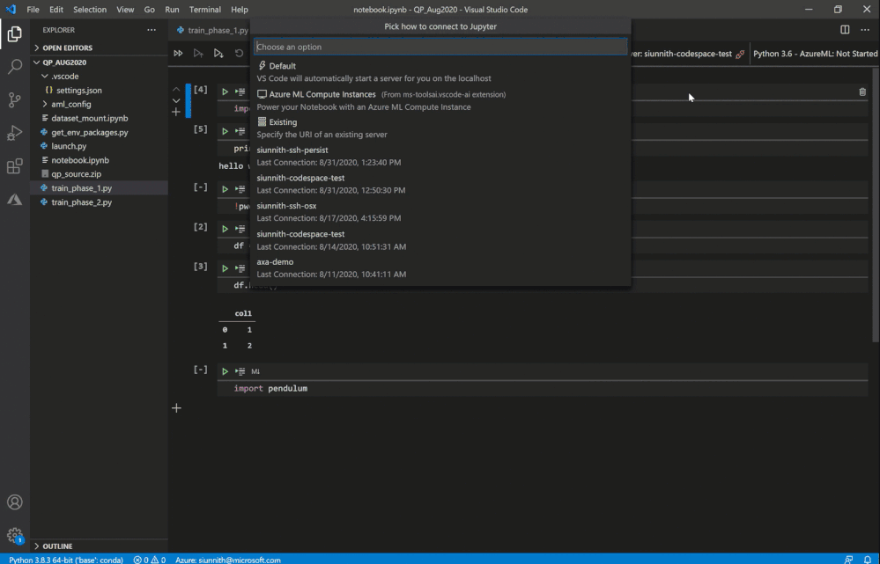The image size is (880, 564).
Task: Open the Source Control view
Action: 15,99
